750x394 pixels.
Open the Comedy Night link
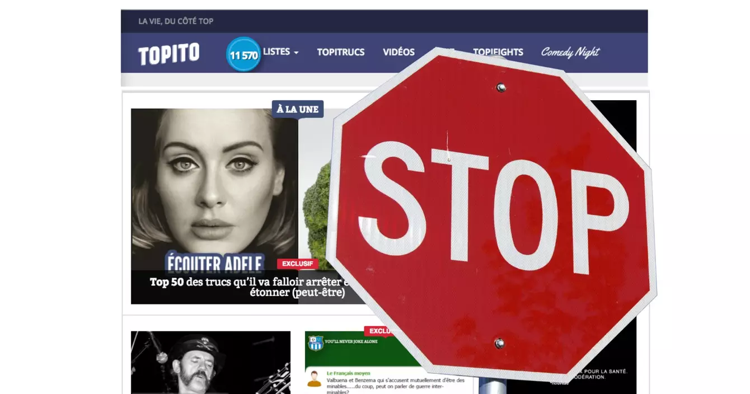point(570,52)
